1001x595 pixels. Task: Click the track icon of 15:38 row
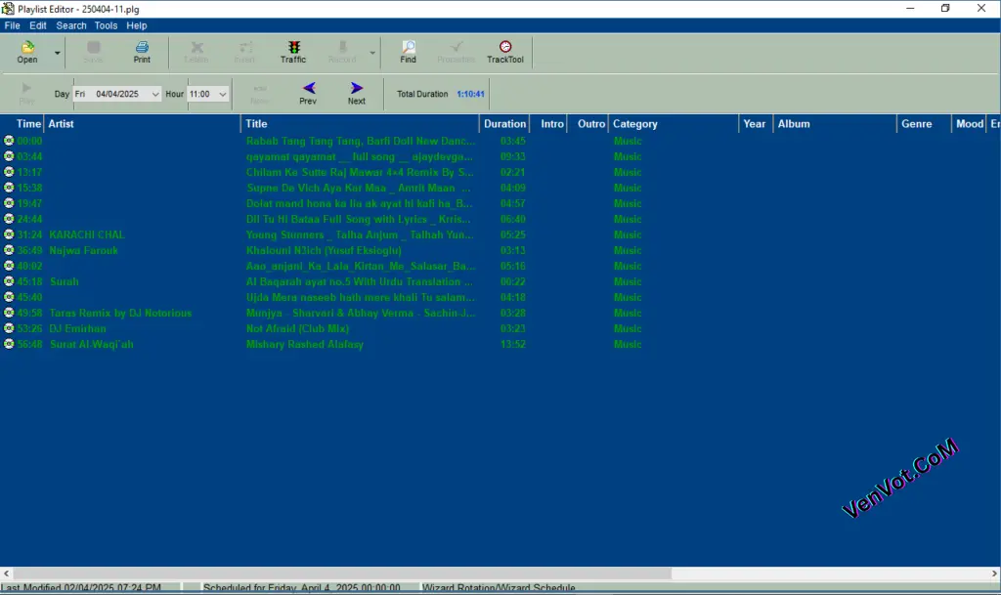[8, 188]
